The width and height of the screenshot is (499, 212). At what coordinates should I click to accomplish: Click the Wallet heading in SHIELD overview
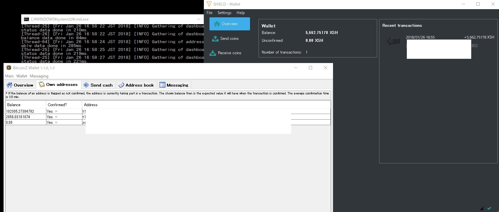click(x=269, y=26)
